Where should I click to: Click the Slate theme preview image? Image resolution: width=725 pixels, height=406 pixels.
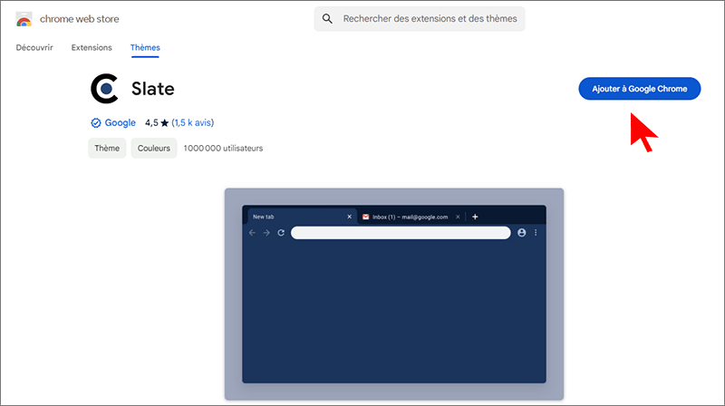click(394, 295)
